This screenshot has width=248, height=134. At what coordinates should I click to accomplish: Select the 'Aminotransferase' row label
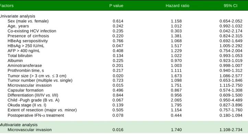(25, 65)
